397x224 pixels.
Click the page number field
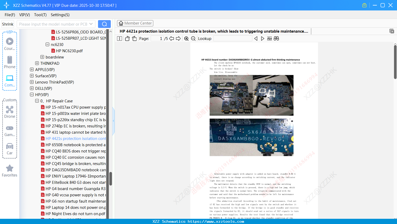coord(157,38)
